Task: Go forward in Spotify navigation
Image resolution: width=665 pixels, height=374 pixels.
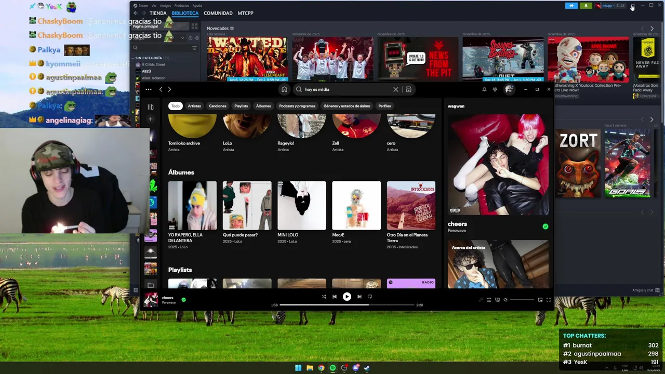Action: pyautogui.click(x=169, y=89)
